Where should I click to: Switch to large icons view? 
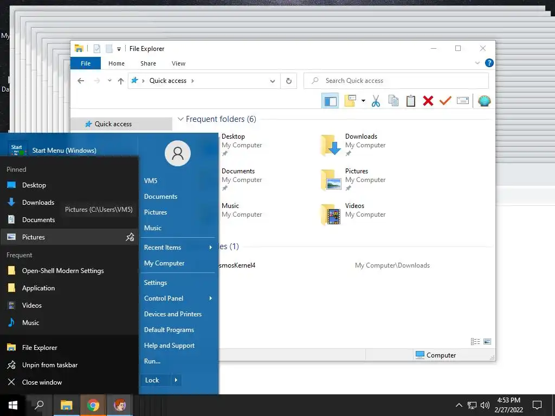click(487, 341)
